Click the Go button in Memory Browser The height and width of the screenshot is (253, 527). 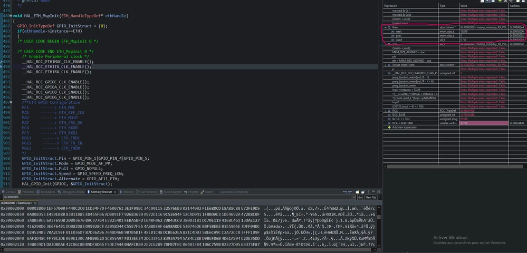[x=360, y=197]
